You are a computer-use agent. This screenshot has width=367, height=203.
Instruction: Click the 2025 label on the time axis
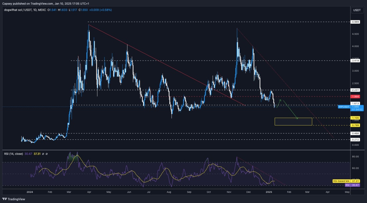pos(269,192)
